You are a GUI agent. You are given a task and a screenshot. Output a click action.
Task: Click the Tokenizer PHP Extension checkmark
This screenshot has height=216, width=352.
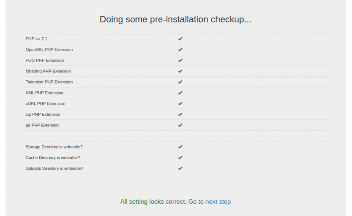[x=180, y=82]
